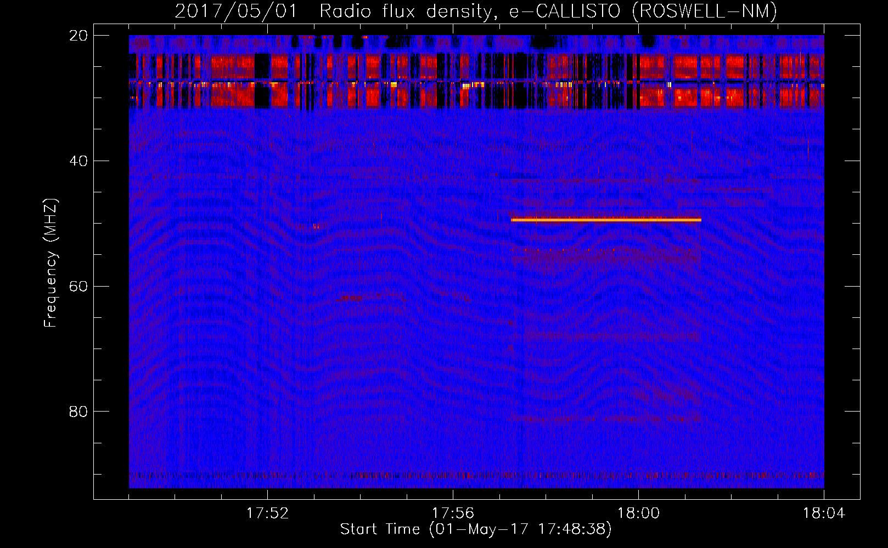Click the 17:56 time tick label
888x548 pixels.
pyautogui.click(x=453, y=513)
